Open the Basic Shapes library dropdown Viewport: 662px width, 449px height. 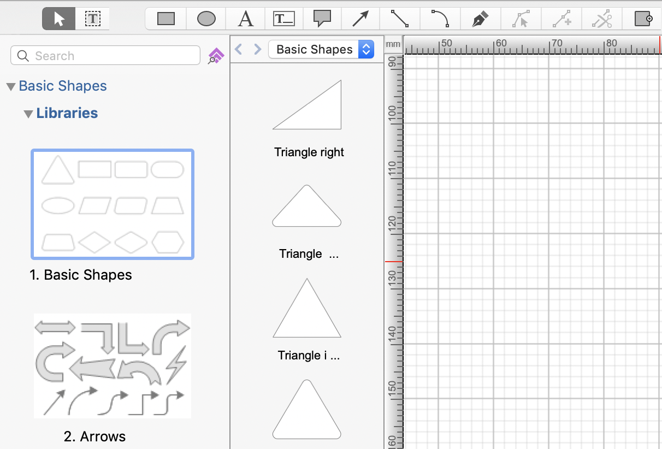tap(321, 49)
